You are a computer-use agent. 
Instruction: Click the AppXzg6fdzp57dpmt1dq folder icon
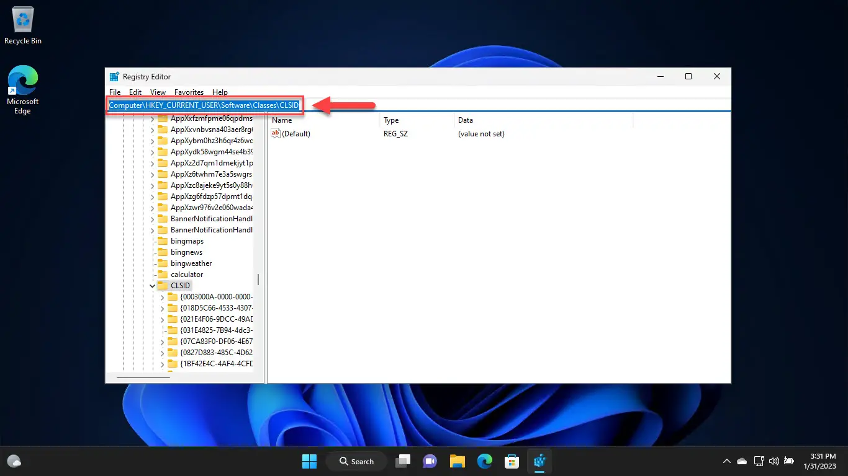(163, 196)
